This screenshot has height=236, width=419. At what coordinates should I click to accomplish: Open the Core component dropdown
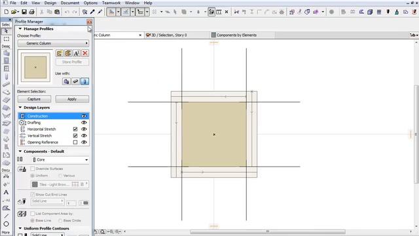point(60,160)
